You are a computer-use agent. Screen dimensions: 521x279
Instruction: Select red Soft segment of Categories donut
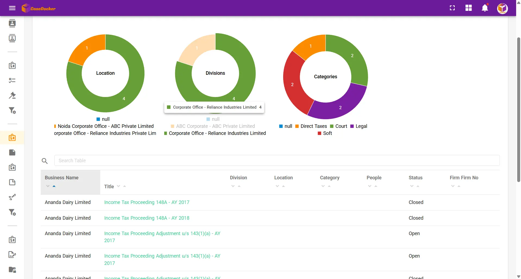(293, 85)
